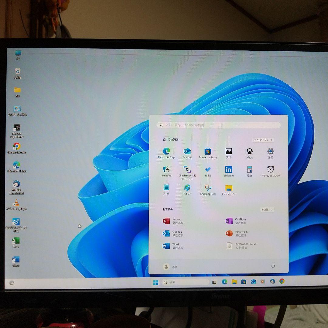The height and width of the screenshot is (328, 328).
Task: Open recommended Outlook item
Action: tap(173, 233)
